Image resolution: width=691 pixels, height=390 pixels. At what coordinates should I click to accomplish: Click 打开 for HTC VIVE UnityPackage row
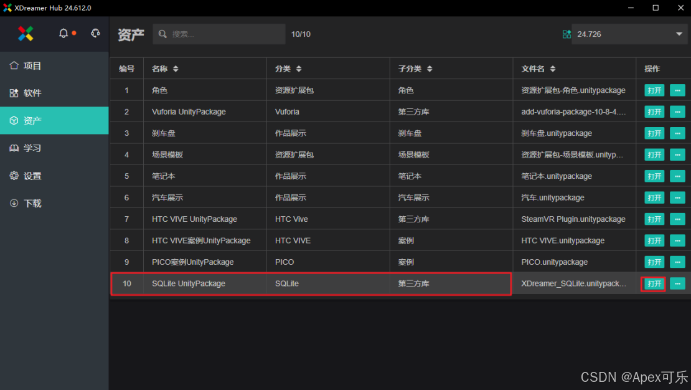click(654, 219)
